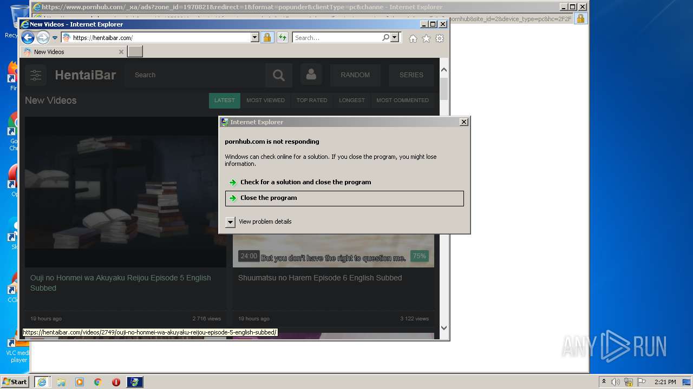The width and height of the screenshot is (693, 389).
Task: Open the Shuumatsu Episode 6 title link
Action: (320, 278)
